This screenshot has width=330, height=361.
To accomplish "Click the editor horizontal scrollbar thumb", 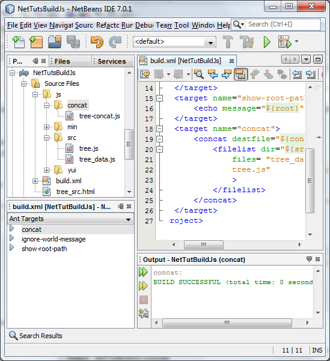I will pyautogui.click(x=204, y=244).
